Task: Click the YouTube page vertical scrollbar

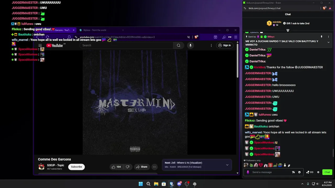Action: pyautogui.click(x=238, y=60)
